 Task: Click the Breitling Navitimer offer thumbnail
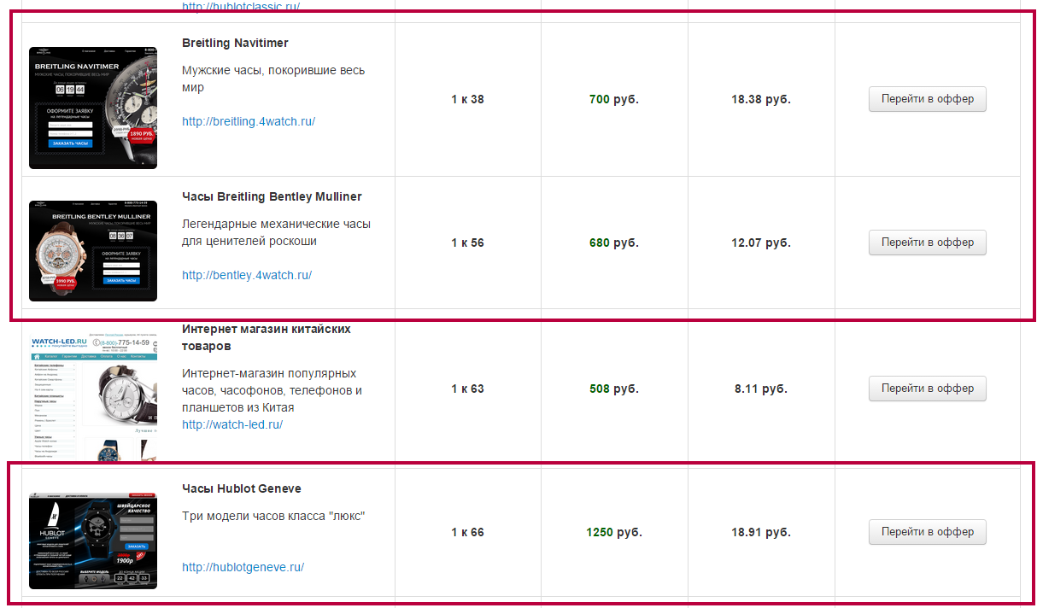[x=93, y=108]
